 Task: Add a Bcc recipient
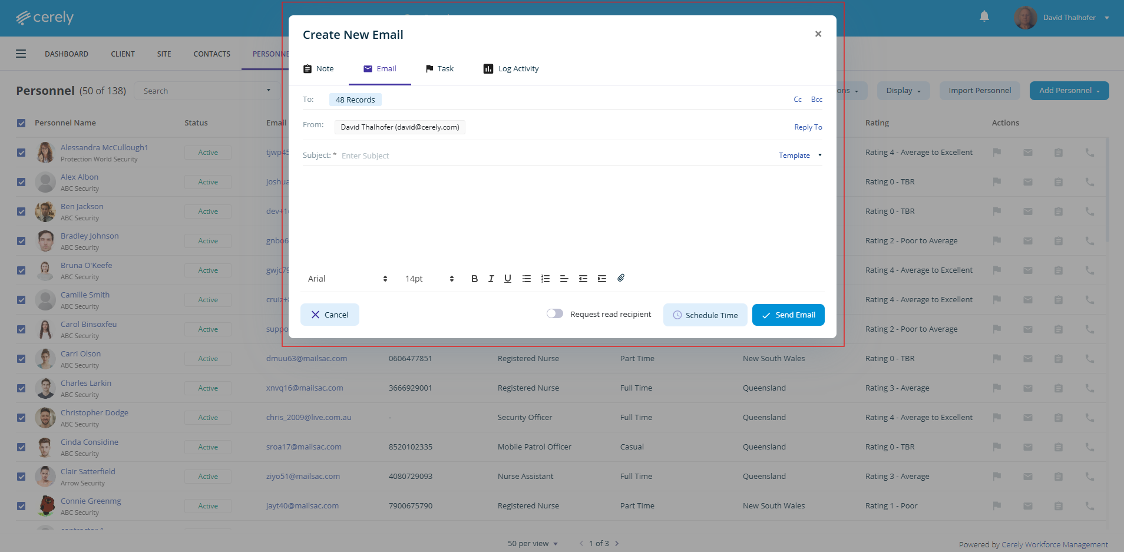[816, 100]
